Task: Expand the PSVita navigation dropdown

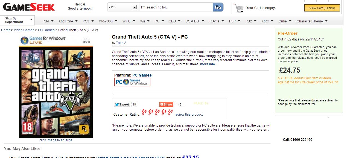Action: pos(217,21)
